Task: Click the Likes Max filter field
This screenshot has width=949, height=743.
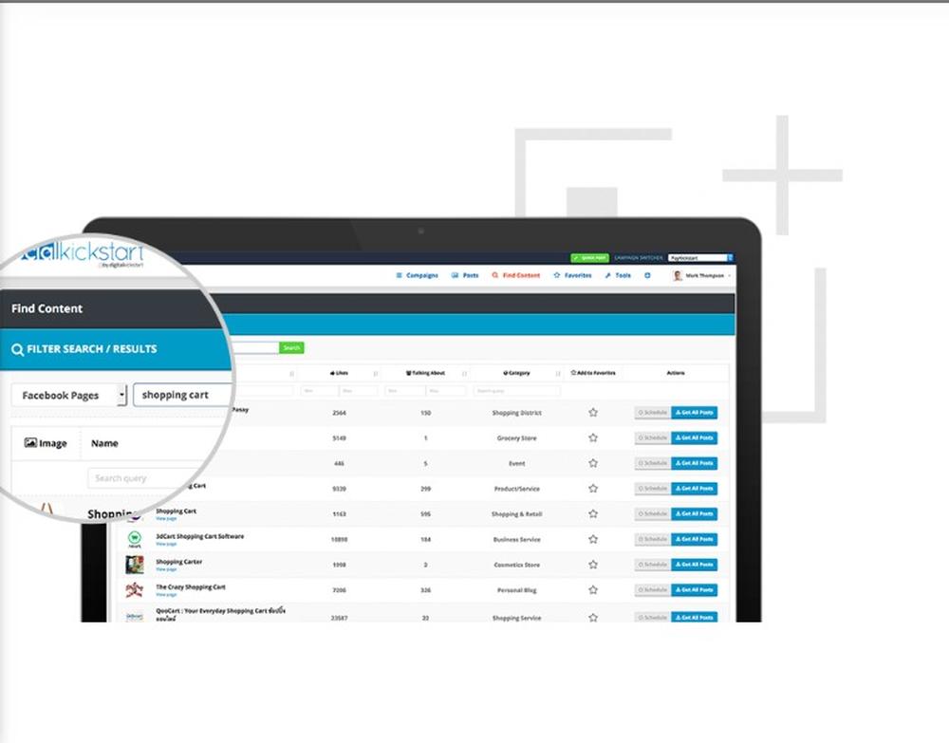Action: click(359, 391)
